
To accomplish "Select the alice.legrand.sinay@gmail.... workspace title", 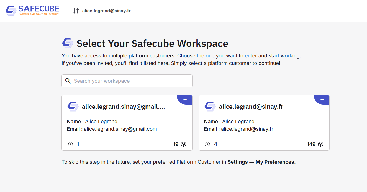I will [123, 107].
